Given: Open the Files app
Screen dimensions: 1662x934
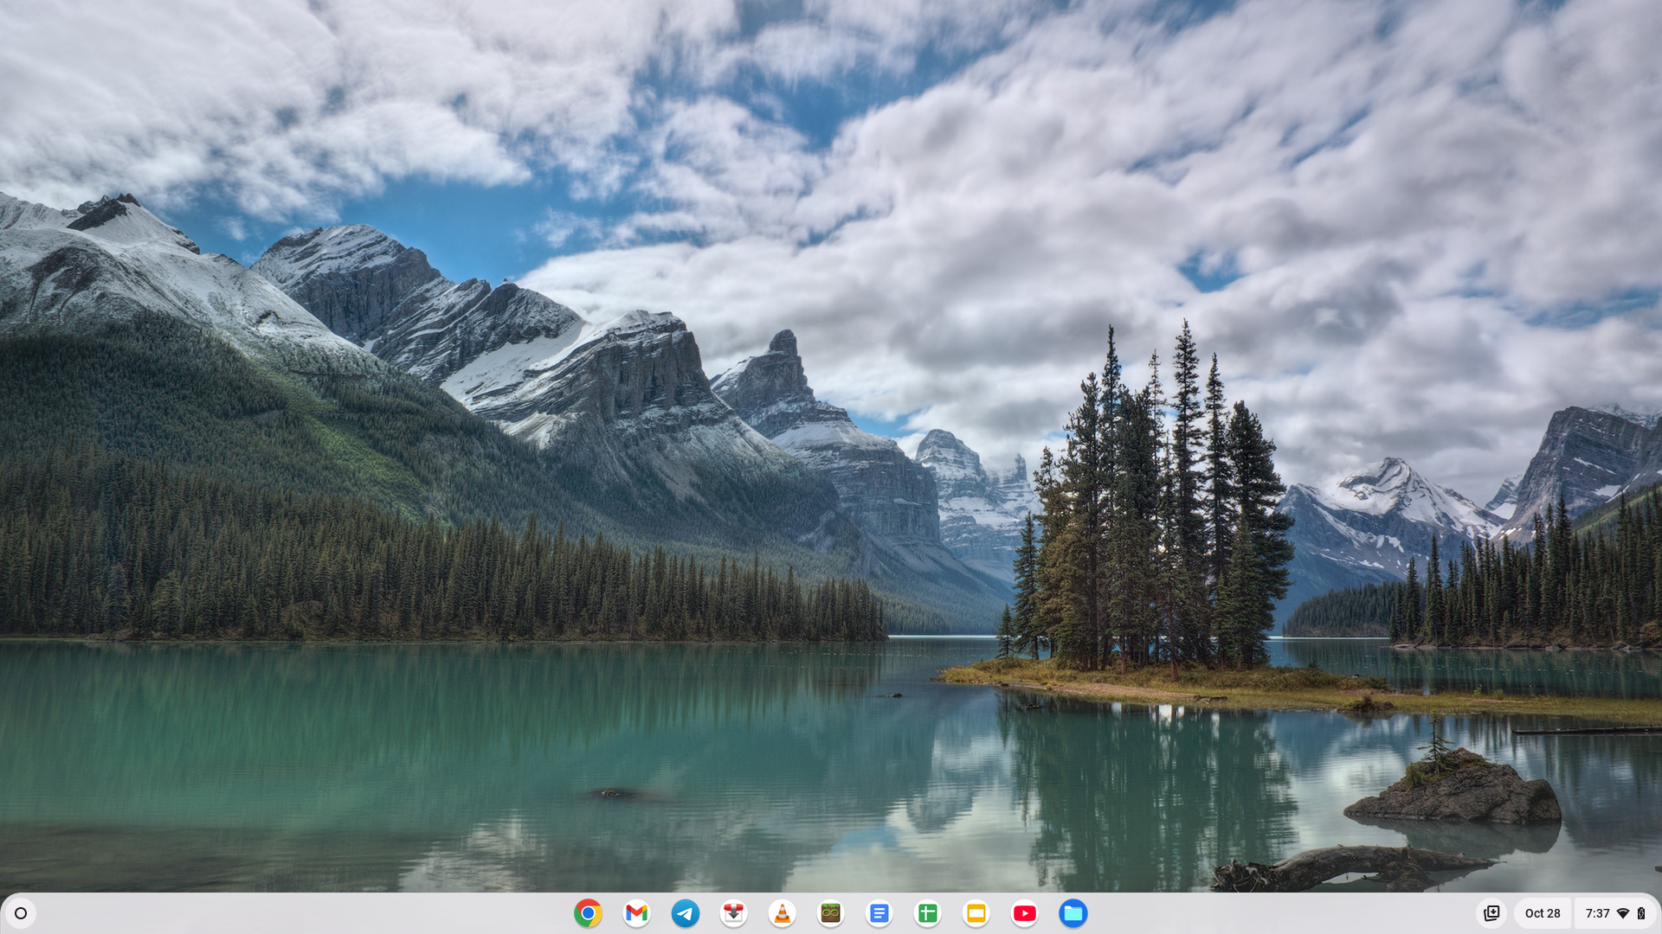Looking at the screenshot, I should coord(1073,913).
